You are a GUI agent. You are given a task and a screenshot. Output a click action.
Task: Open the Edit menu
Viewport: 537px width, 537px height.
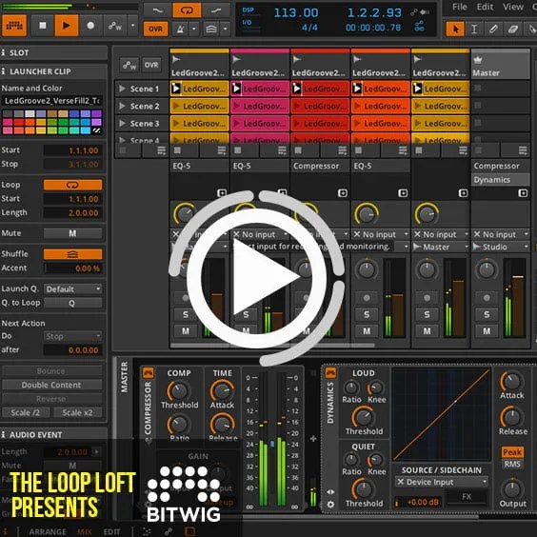(485, 7)
